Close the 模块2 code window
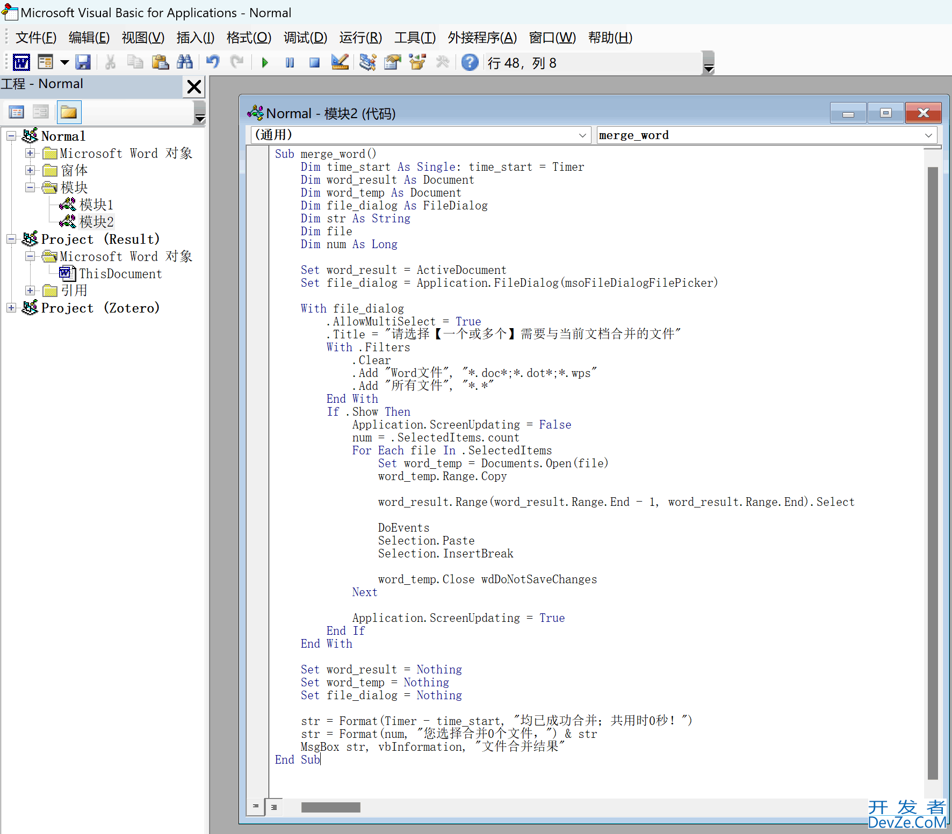This screenshot has height=834, width=952. tap(924, 113)
